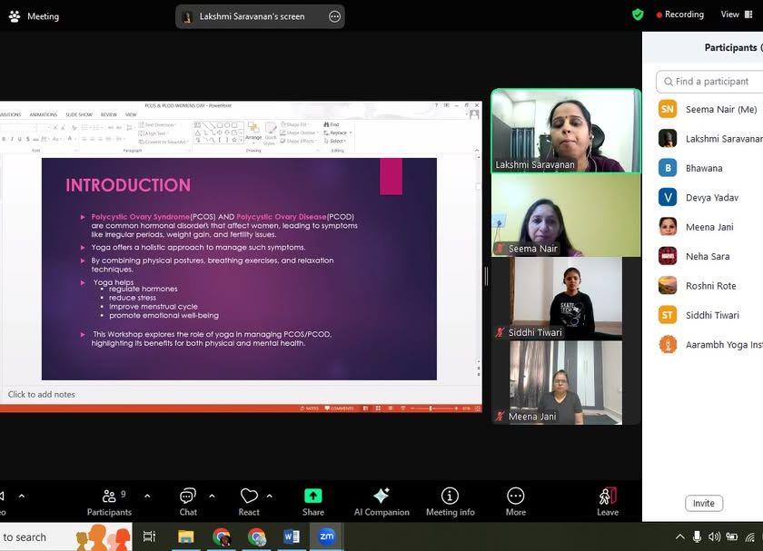Click the Find a participant search field
763x551 pixels.
click(713, 82)
